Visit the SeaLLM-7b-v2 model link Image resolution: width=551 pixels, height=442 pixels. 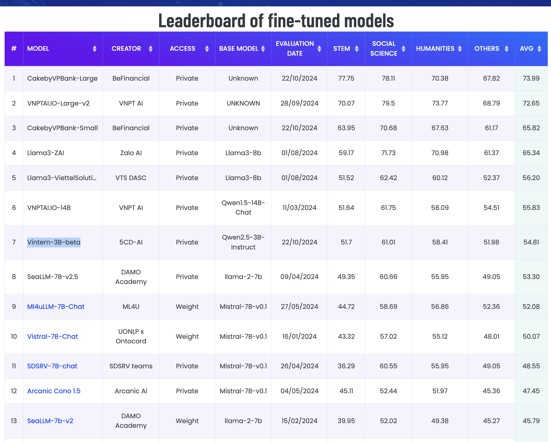click(50, 421)
